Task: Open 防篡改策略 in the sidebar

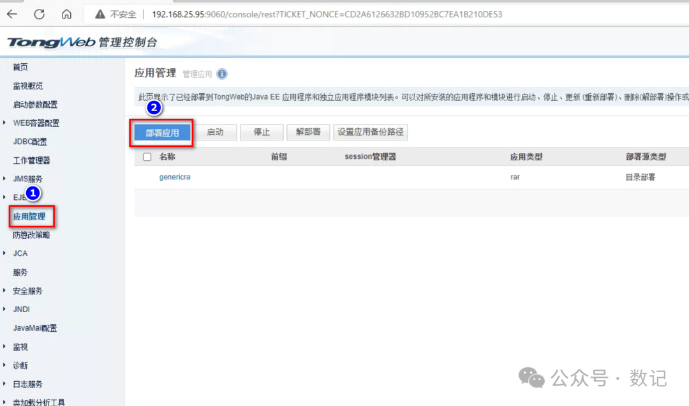Action: click(x=31, y=235)
